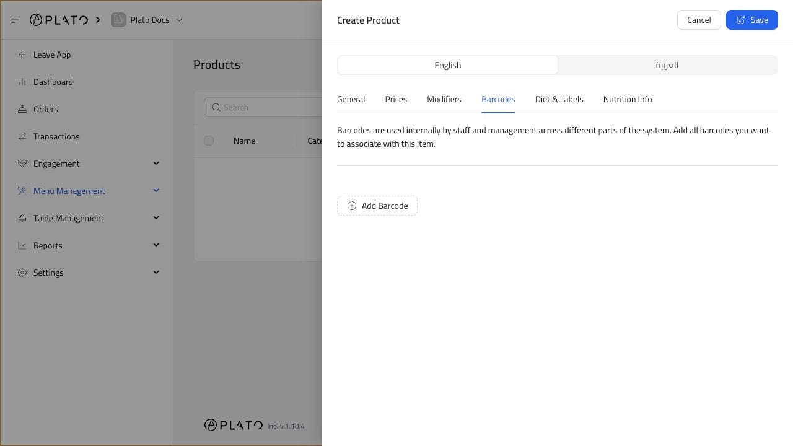793x446 pixels.
Task: Click the Transactions arrows icon
Action: pos(22,136)
